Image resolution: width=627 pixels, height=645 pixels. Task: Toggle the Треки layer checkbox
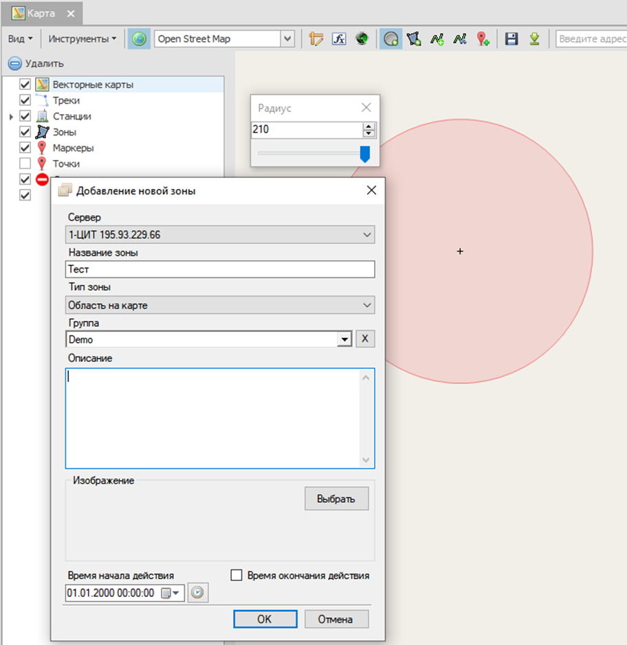25,100
